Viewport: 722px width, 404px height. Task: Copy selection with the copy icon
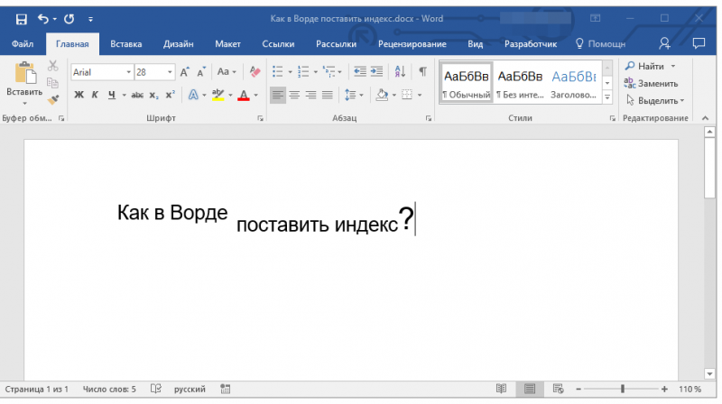[53, 83]
